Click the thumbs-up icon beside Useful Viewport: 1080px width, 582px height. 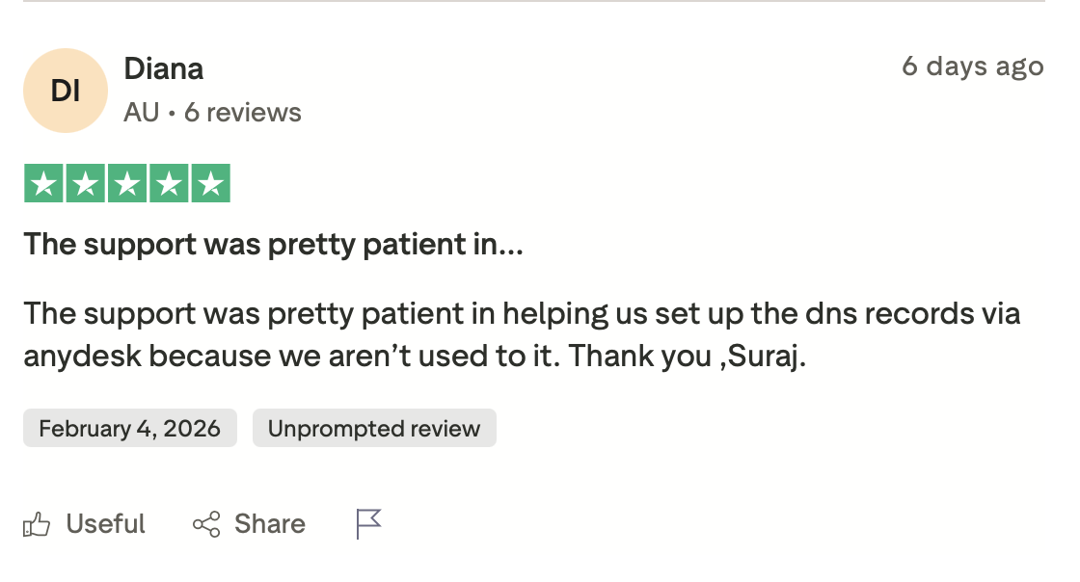(x=37, y=524)
